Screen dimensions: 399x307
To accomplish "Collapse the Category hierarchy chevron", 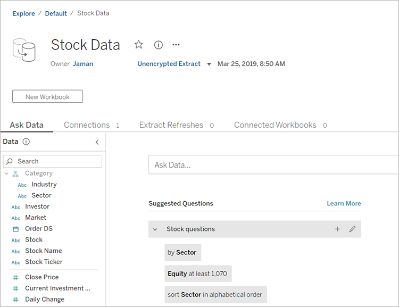I will coord(6,173).
